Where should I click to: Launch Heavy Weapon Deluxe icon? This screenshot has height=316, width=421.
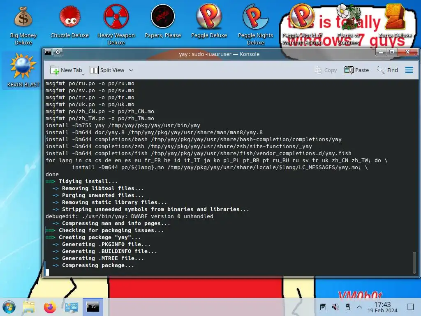tap(116, 25)
